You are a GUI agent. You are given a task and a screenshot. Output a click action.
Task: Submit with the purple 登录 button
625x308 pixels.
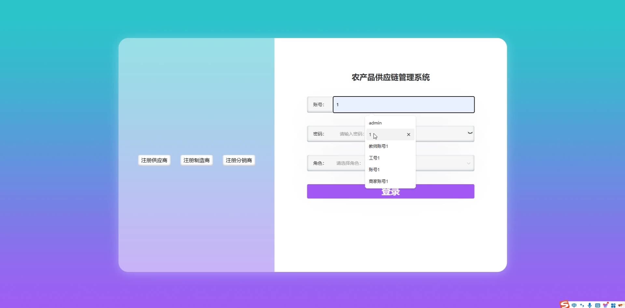[x=391, y=191]
